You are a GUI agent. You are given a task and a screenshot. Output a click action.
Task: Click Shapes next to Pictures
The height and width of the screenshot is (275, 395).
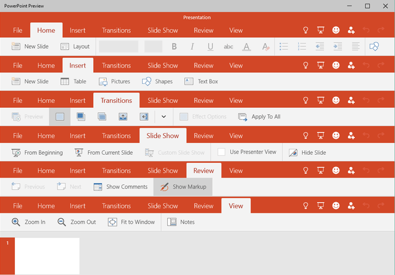click(157, 81)
